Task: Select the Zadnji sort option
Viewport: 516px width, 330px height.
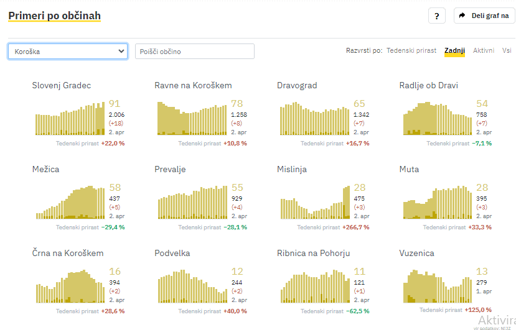Action: pyautogui.click(x=454, y=51)
